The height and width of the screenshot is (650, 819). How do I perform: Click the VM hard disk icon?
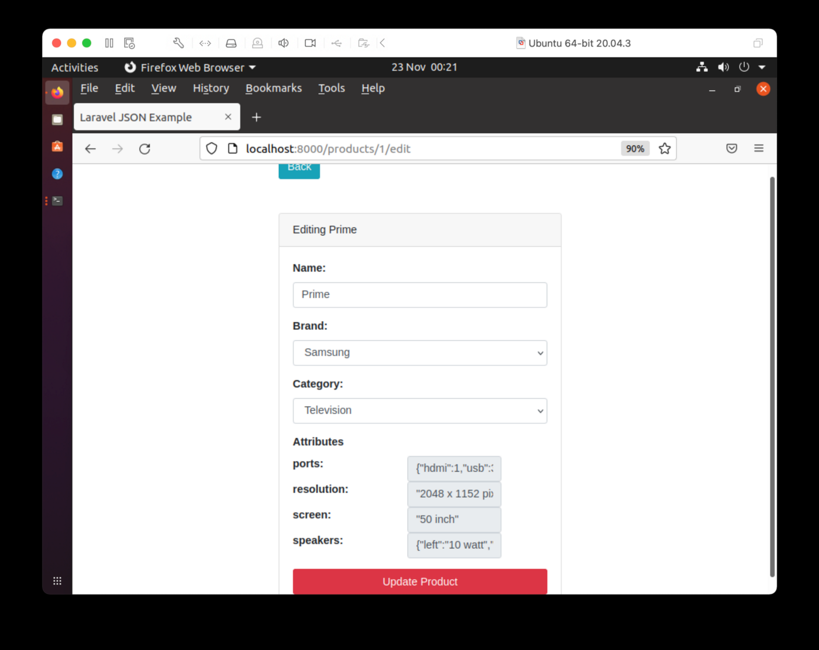click(231, 43)
